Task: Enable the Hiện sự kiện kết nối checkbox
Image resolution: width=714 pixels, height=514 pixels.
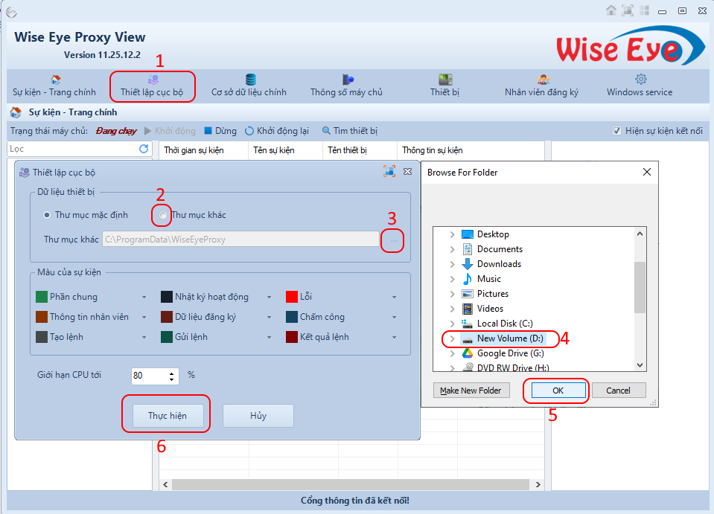Action: (x=616, y=130)
